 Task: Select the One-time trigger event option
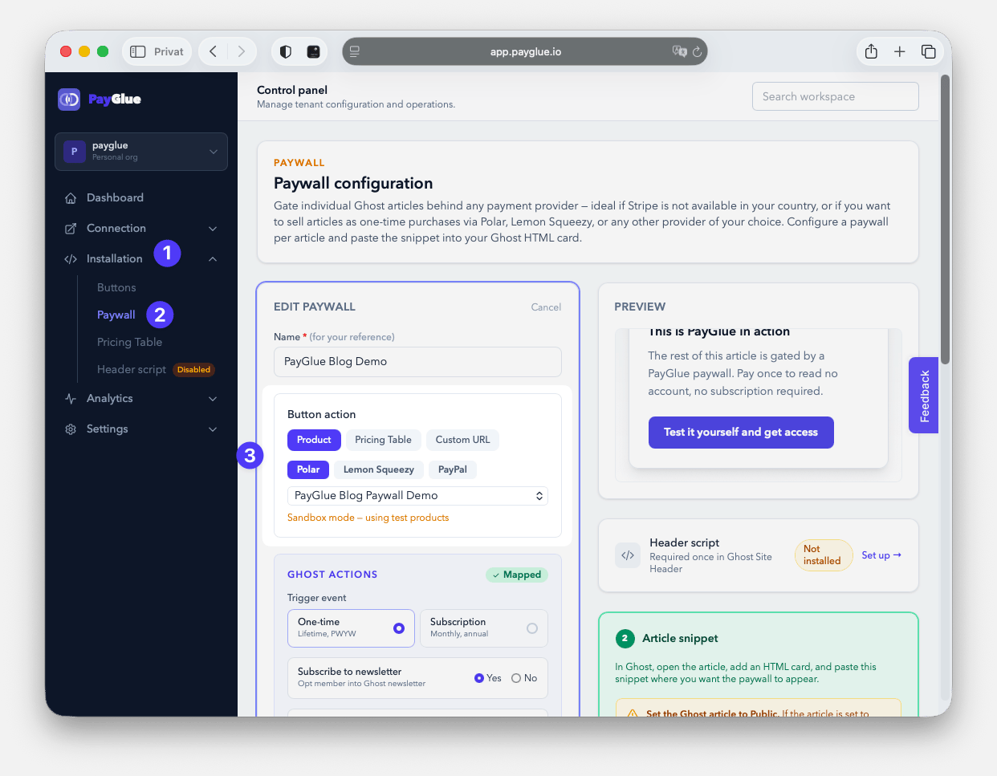[x=351, y=628]
